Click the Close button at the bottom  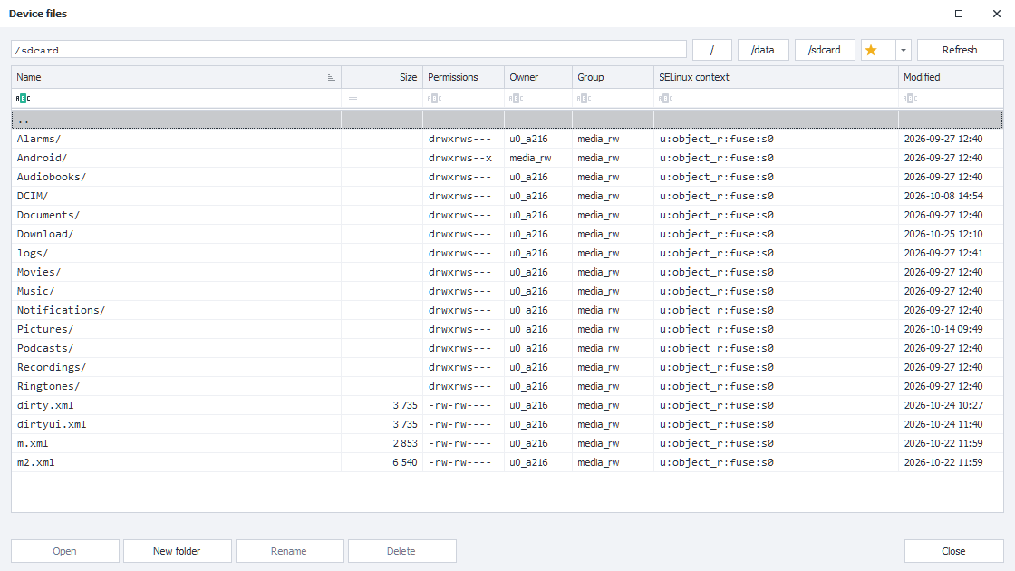click(953, 551)
